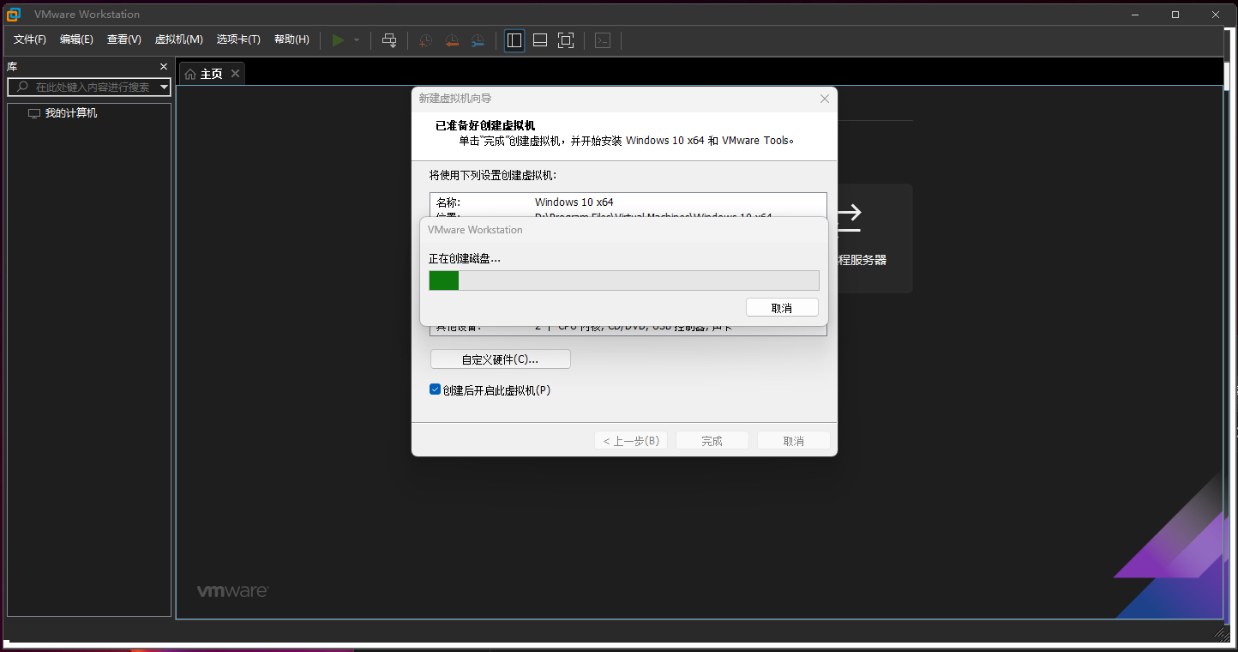The image size is (1238, 652).
Task: Click the green power-on play icon
Action: [x=338, y=40]
